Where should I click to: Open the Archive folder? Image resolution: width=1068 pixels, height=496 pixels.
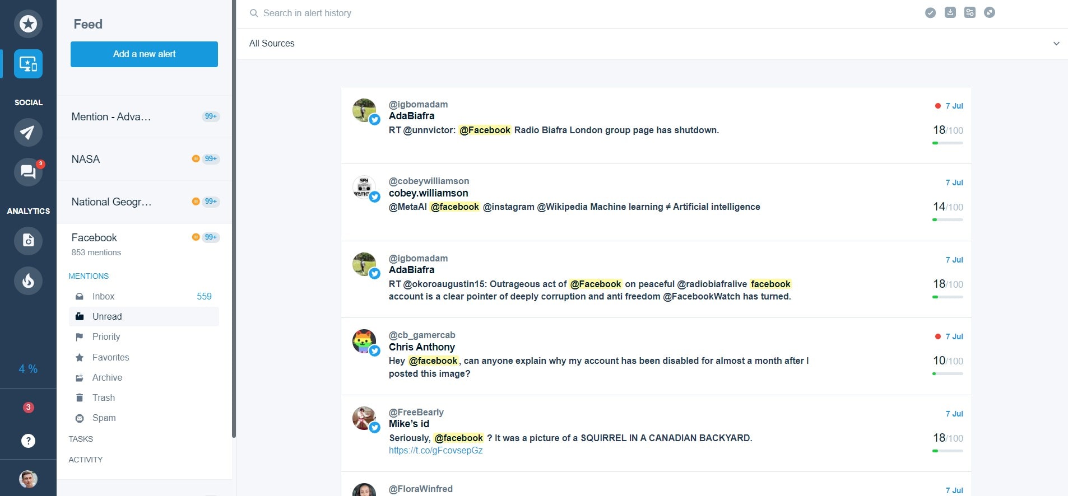[x=144, y=377]
